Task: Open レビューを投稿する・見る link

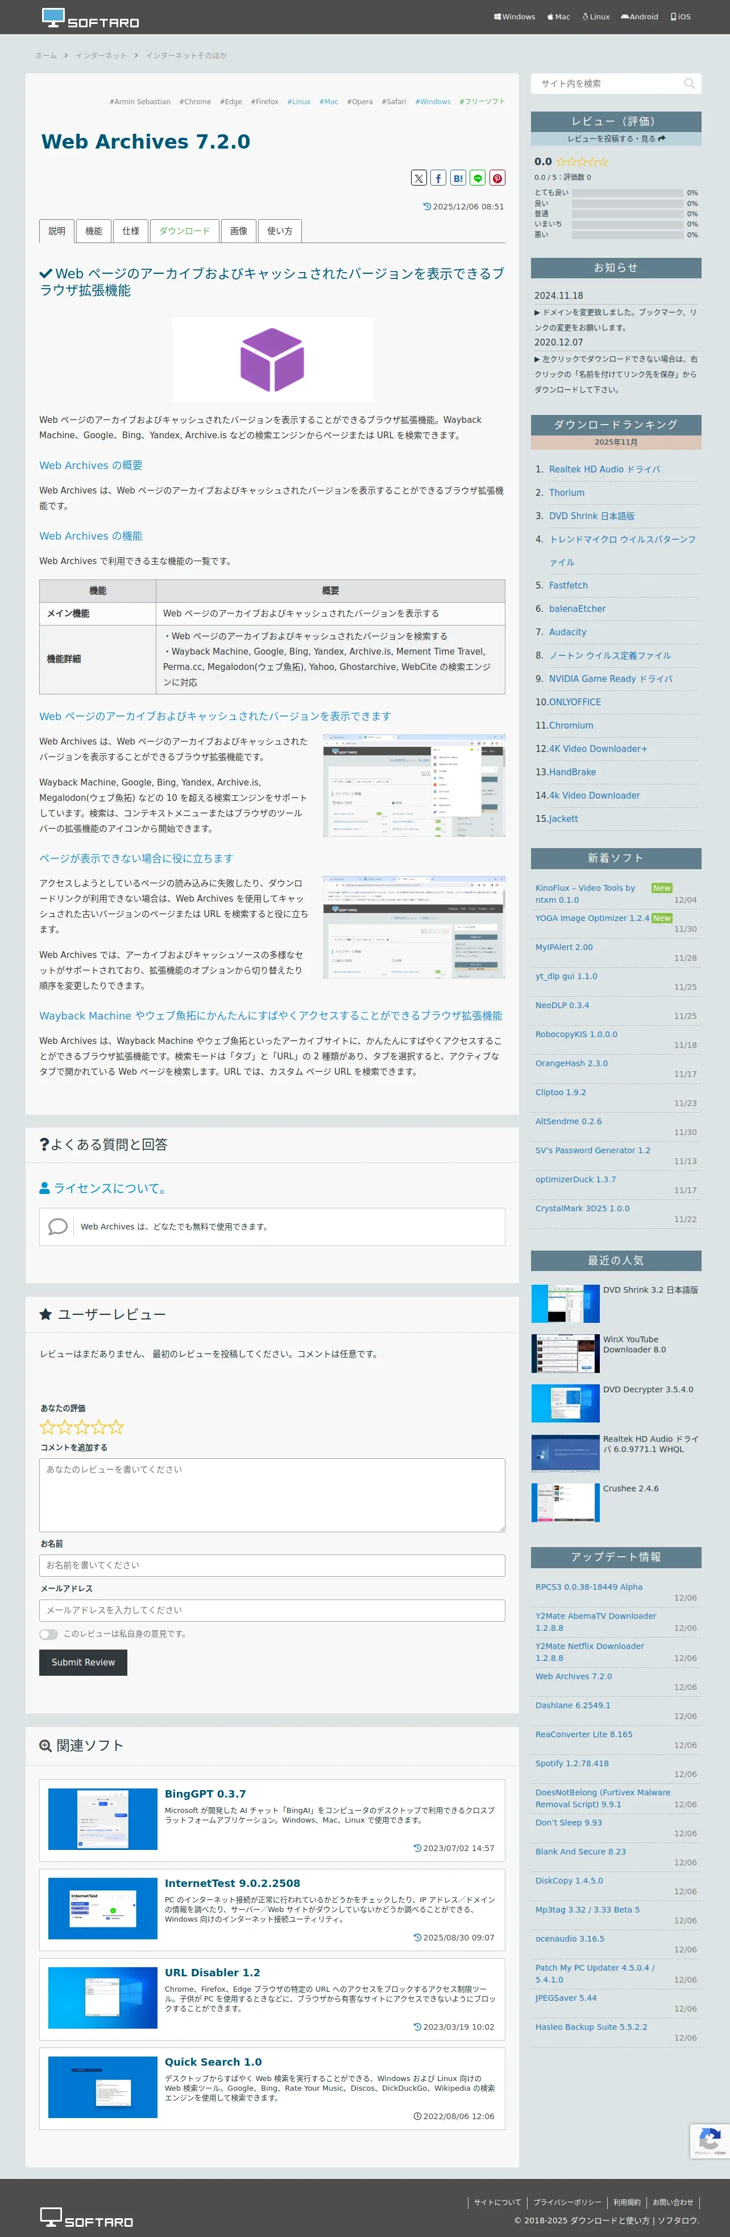Action: 616,139
